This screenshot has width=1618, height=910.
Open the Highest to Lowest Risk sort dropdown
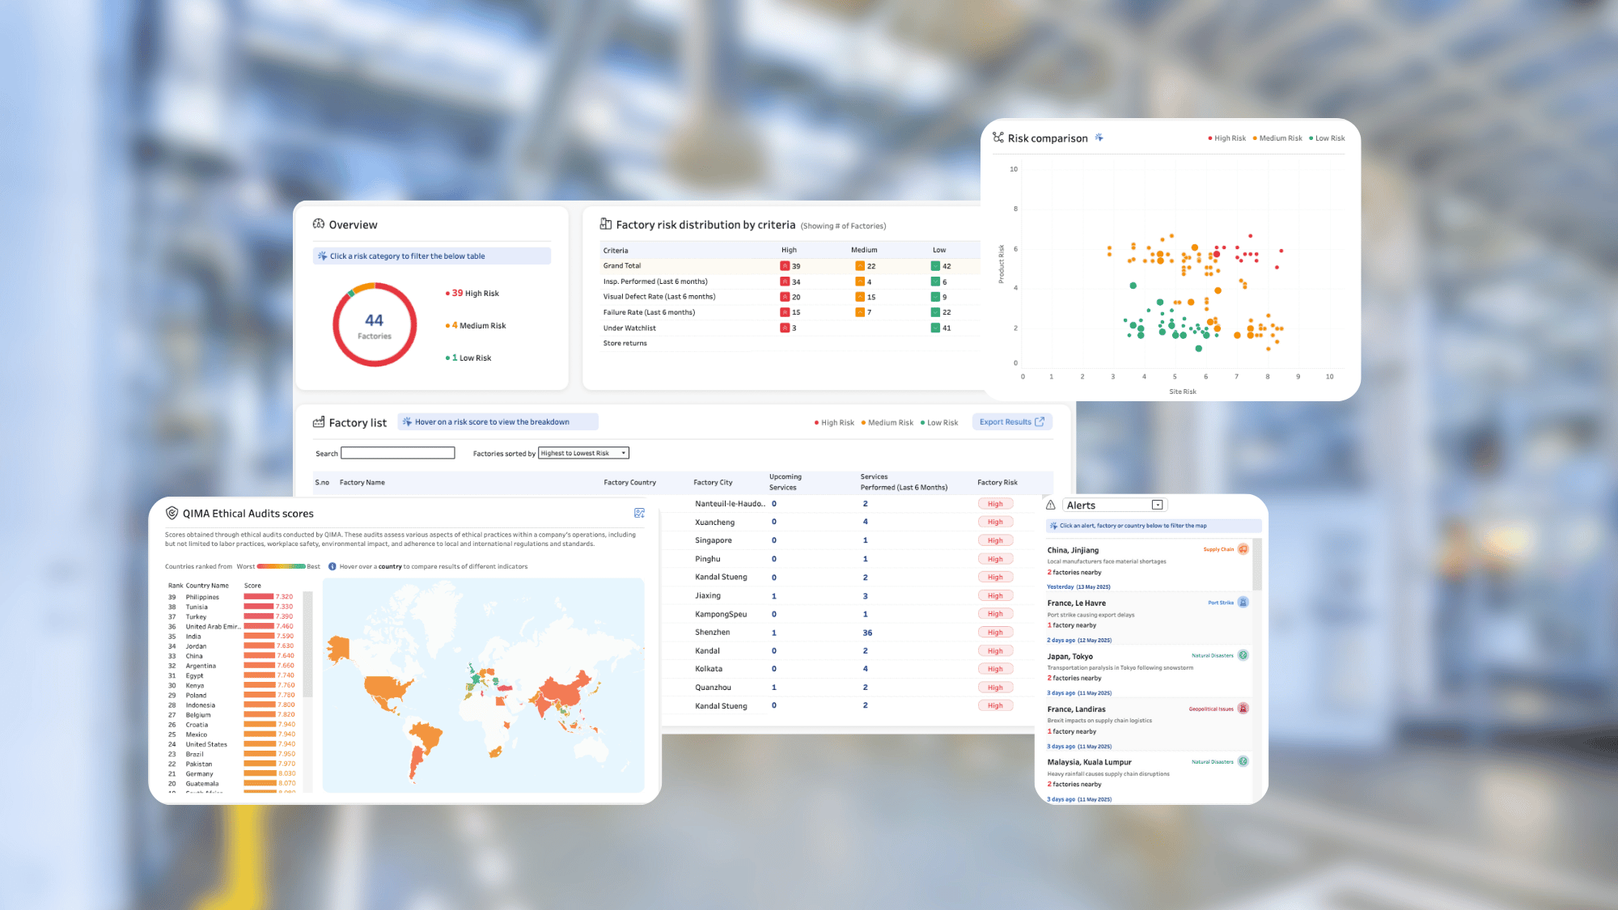tap(582, 452)
